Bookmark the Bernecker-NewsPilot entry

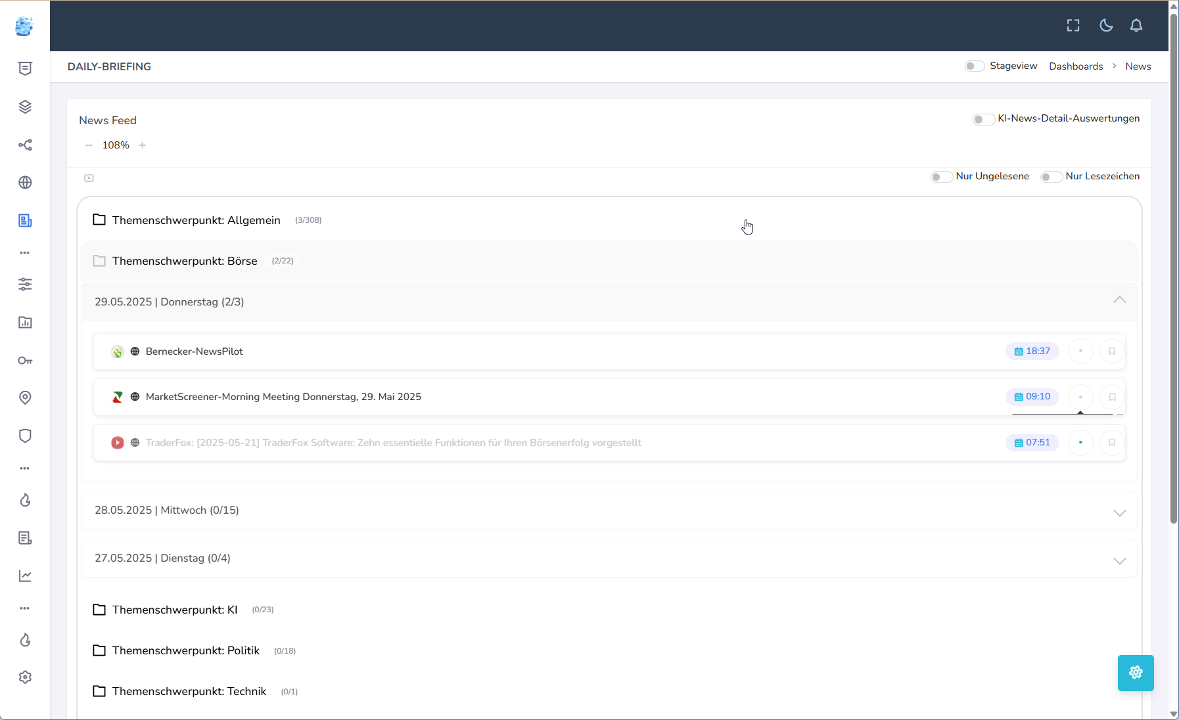coord(1112,351)
